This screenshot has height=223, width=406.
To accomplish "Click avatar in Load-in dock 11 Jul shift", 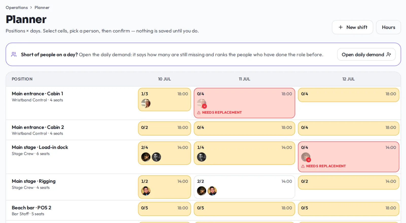I will coord(201,157).
